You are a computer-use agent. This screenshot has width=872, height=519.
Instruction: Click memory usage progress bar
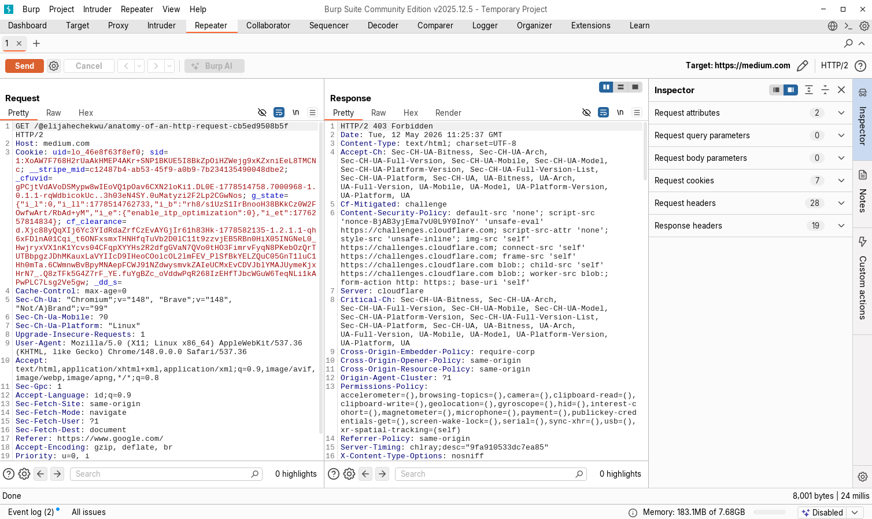click(770, 512)
